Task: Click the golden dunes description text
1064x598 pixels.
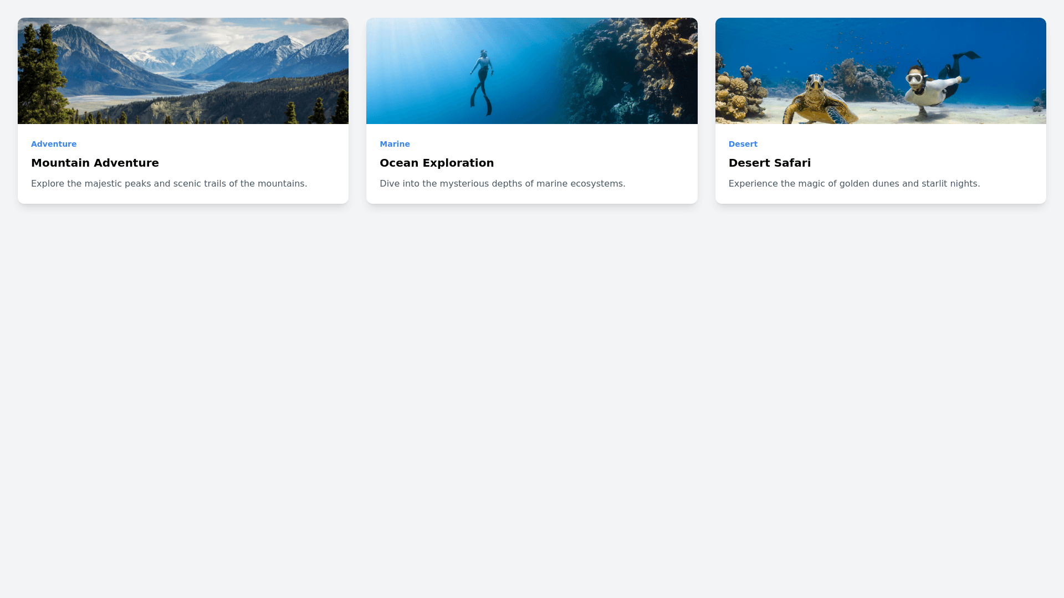Action: 854,184
